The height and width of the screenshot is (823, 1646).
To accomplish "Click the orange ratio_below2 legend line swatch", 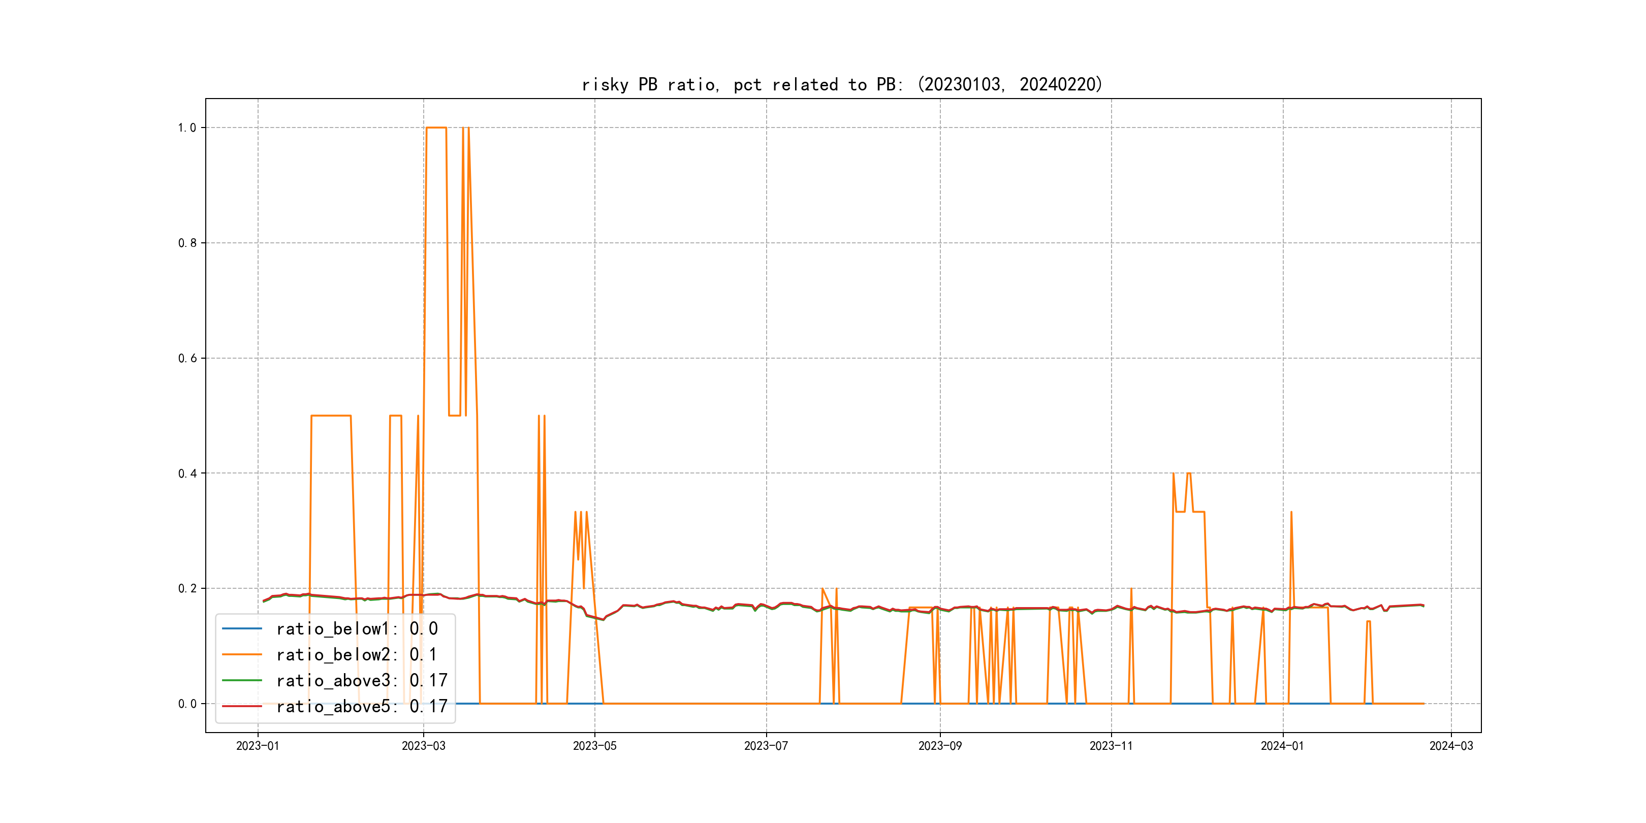I will tap(241, 654).
